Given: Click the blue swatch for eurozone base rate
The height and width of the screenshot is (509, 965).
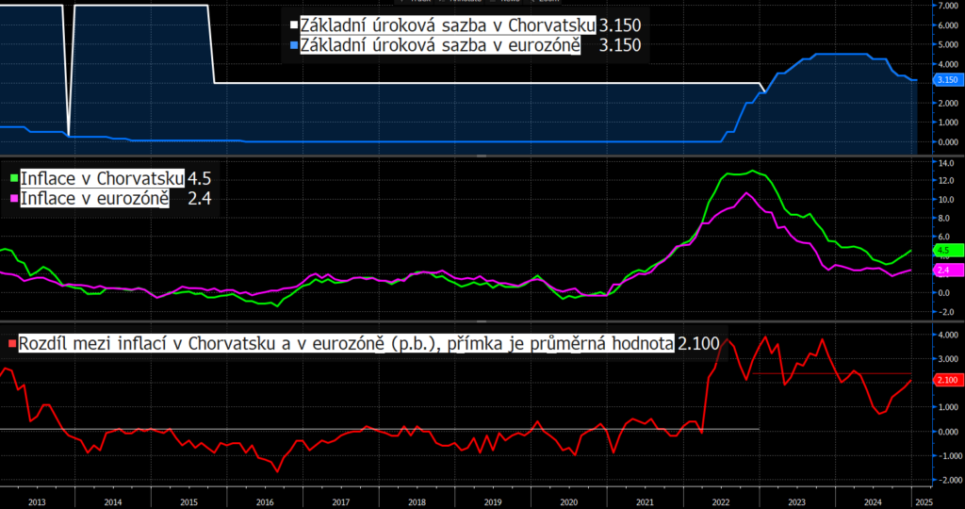Looking at the screenshot, I should coord(294,45).
